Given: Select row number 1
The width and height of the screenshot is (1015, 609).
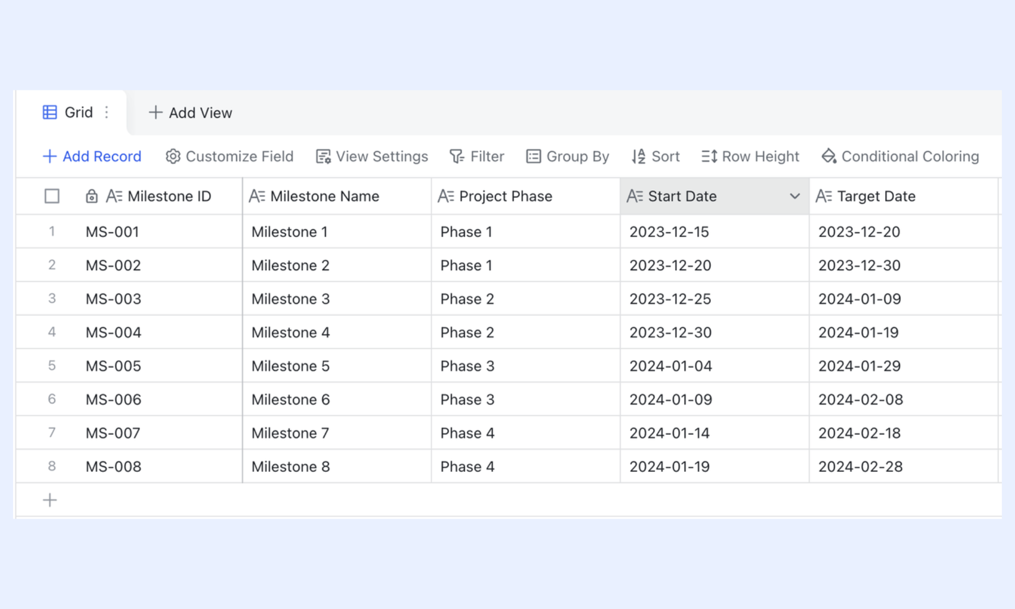Looking at the screenshot, I should coord(52,231).
